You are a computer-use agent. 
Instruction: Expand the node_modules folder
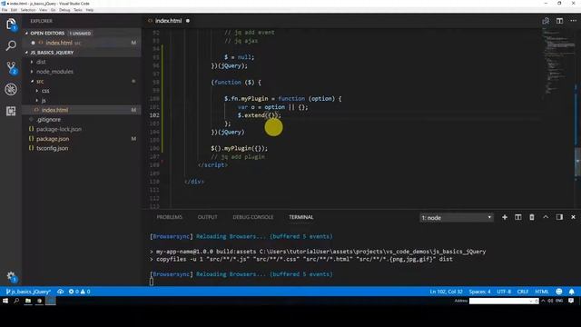(x=54, y=72)
